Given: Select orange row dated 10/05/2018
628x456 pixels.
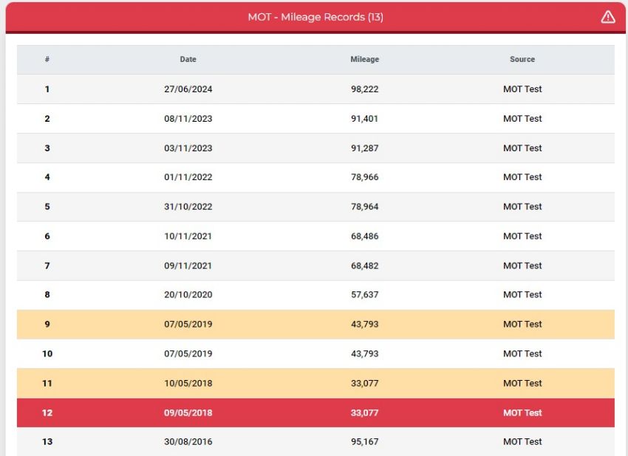Looking at the screenshot, I should point(315,383).
